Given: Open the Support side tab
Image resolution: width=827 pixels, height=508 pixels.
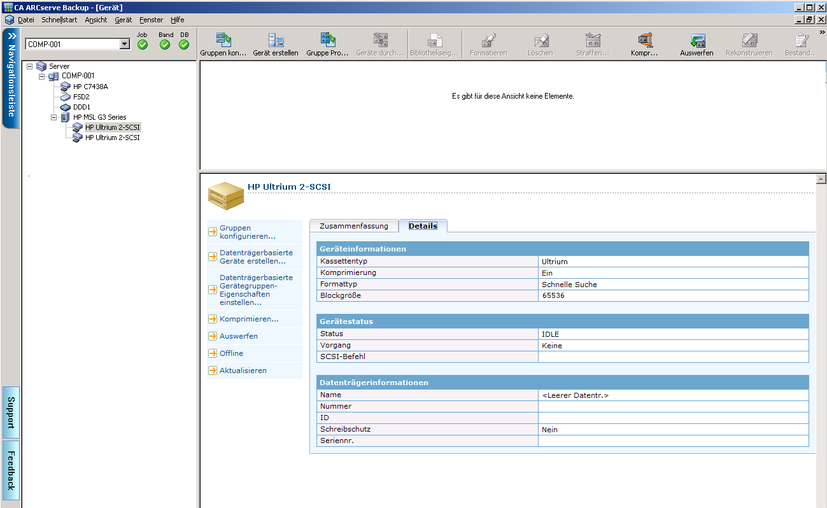Looking at the screenshot, I should tap(11, 413).
